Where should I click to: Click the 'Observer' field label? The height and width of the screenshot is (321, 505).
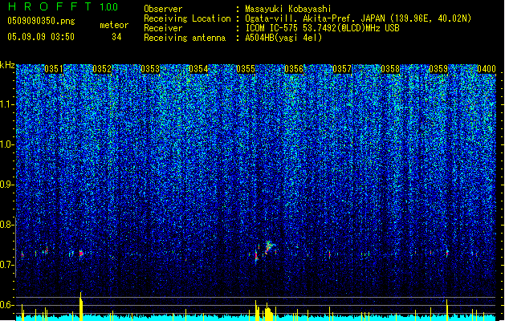[x=163, y=9]
